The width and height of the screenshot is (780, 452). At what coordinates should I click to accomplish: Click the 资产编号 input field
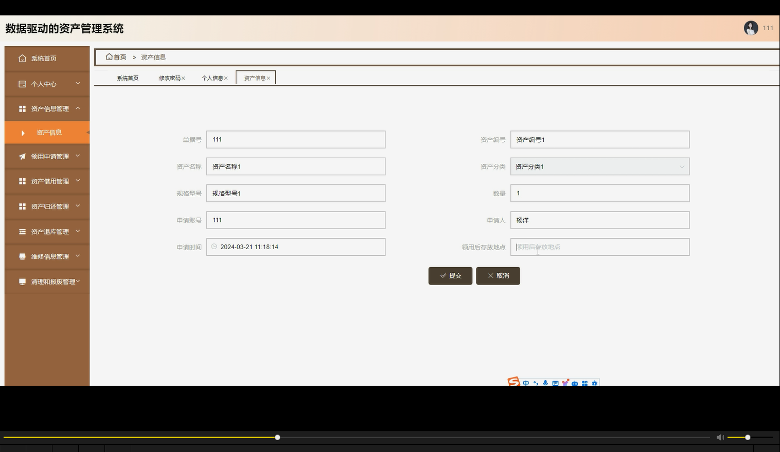(600, 140)
